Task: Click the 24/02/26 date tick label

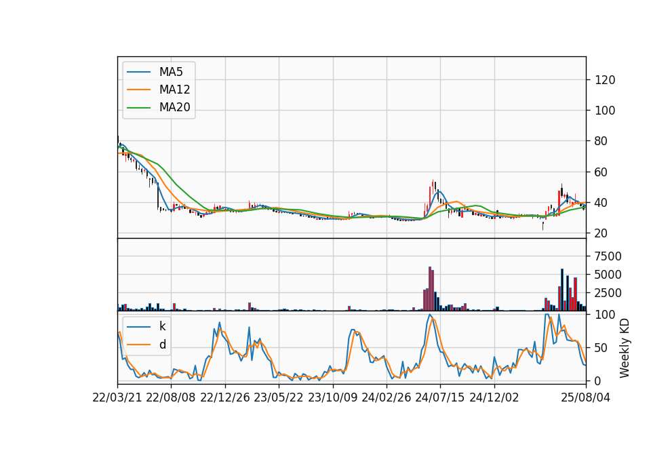Action: pyautogui.click(x=386, y=397)
